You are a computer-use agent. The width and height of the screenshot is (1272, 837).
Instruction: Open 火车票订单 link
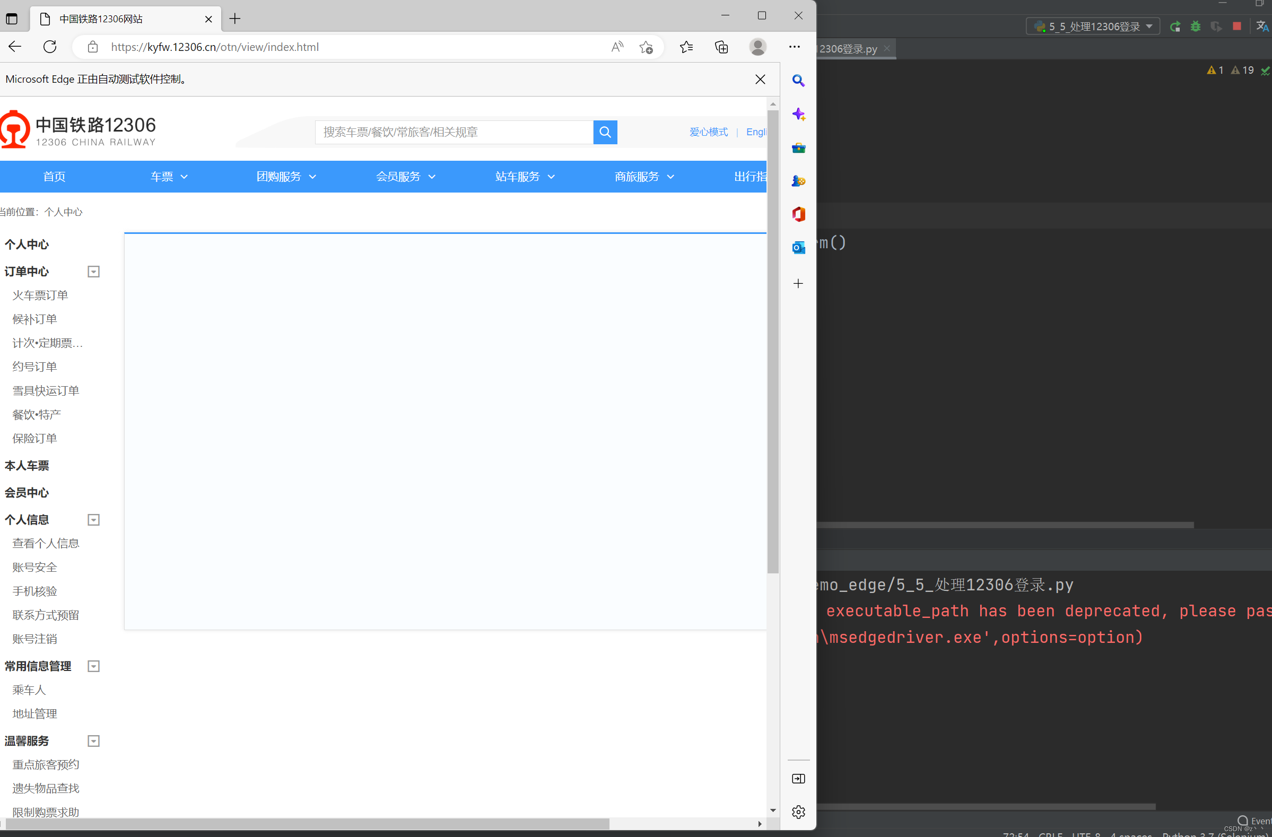pyautogui.click(x=40, y=295)
